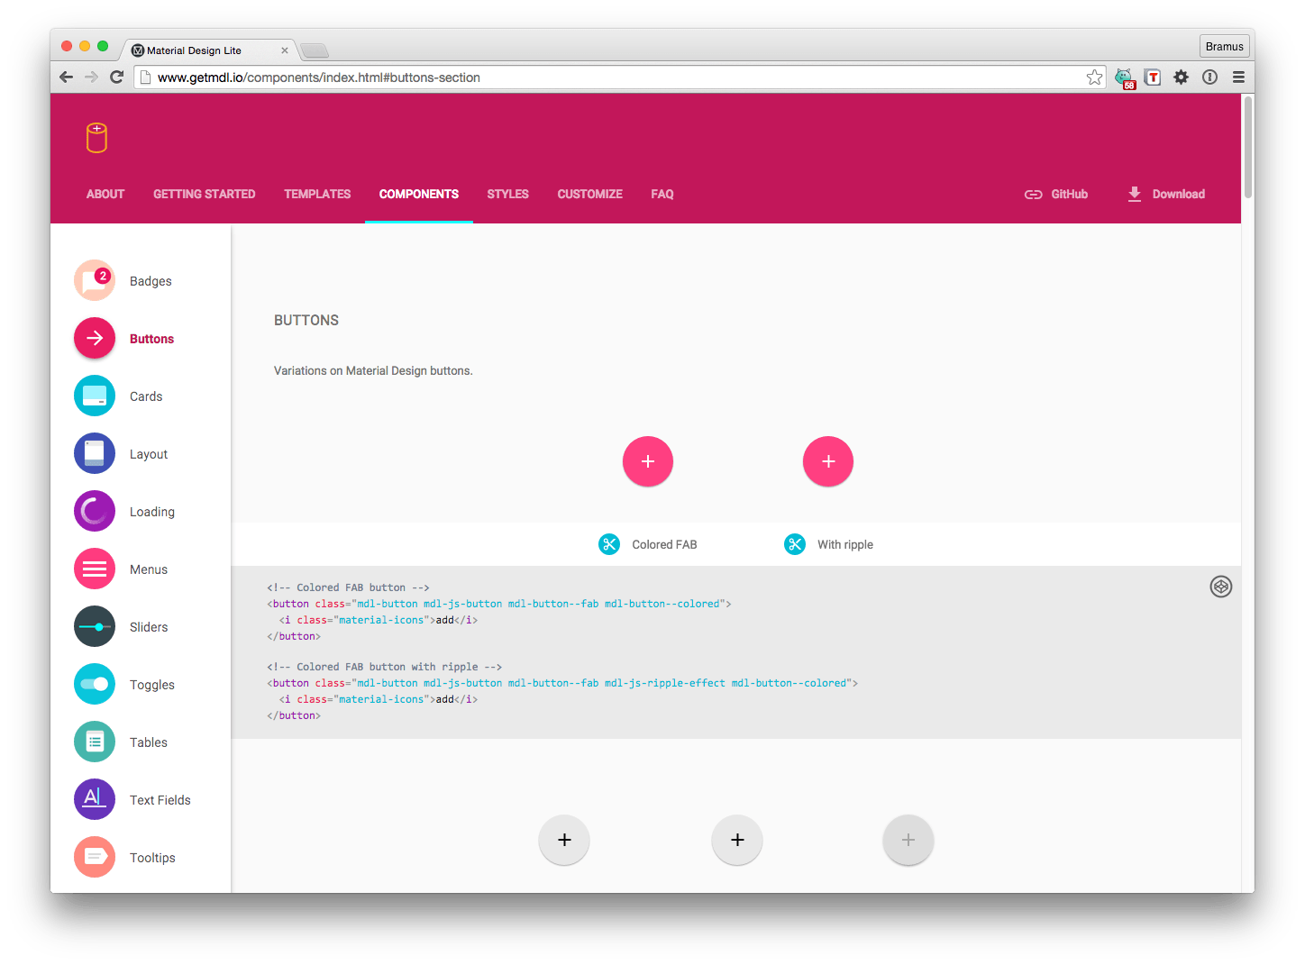
Task: Open Toggles using its sidebar icon
Action: [94, 684]
